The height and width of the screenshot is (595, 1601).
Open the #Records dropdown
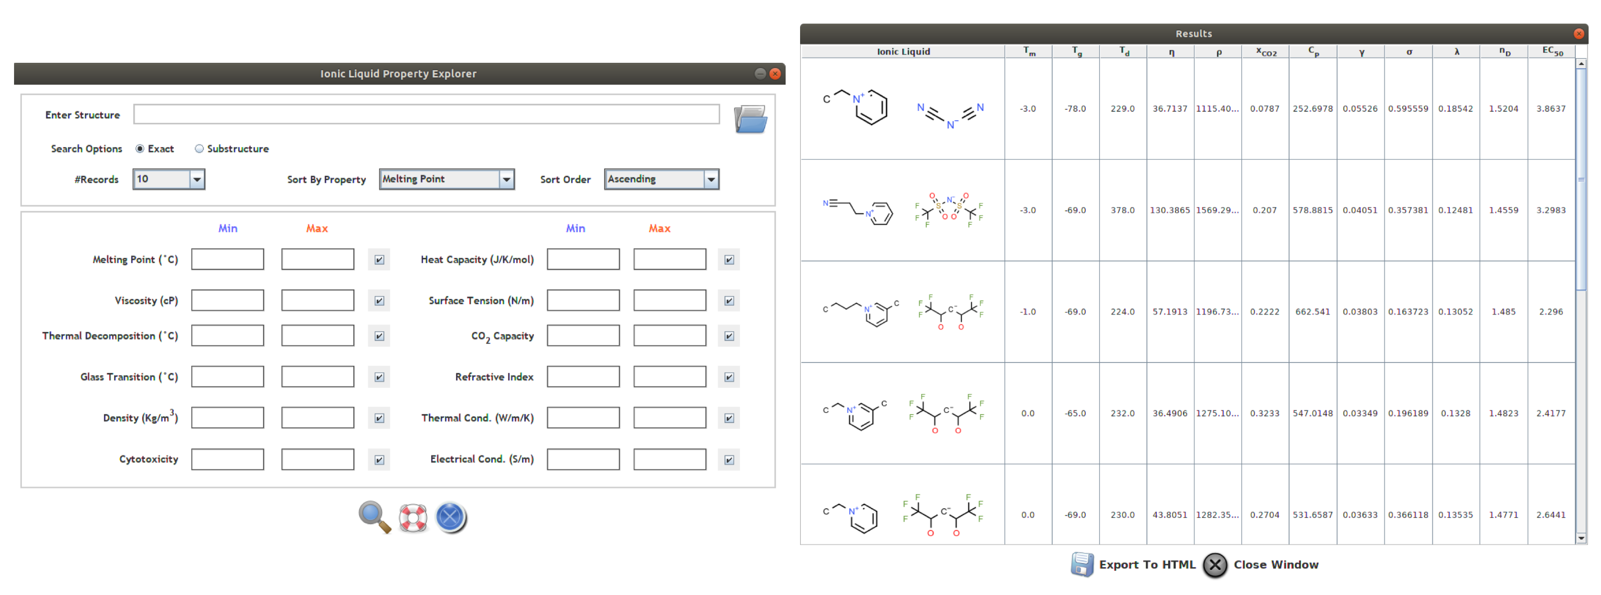(196, 179)
